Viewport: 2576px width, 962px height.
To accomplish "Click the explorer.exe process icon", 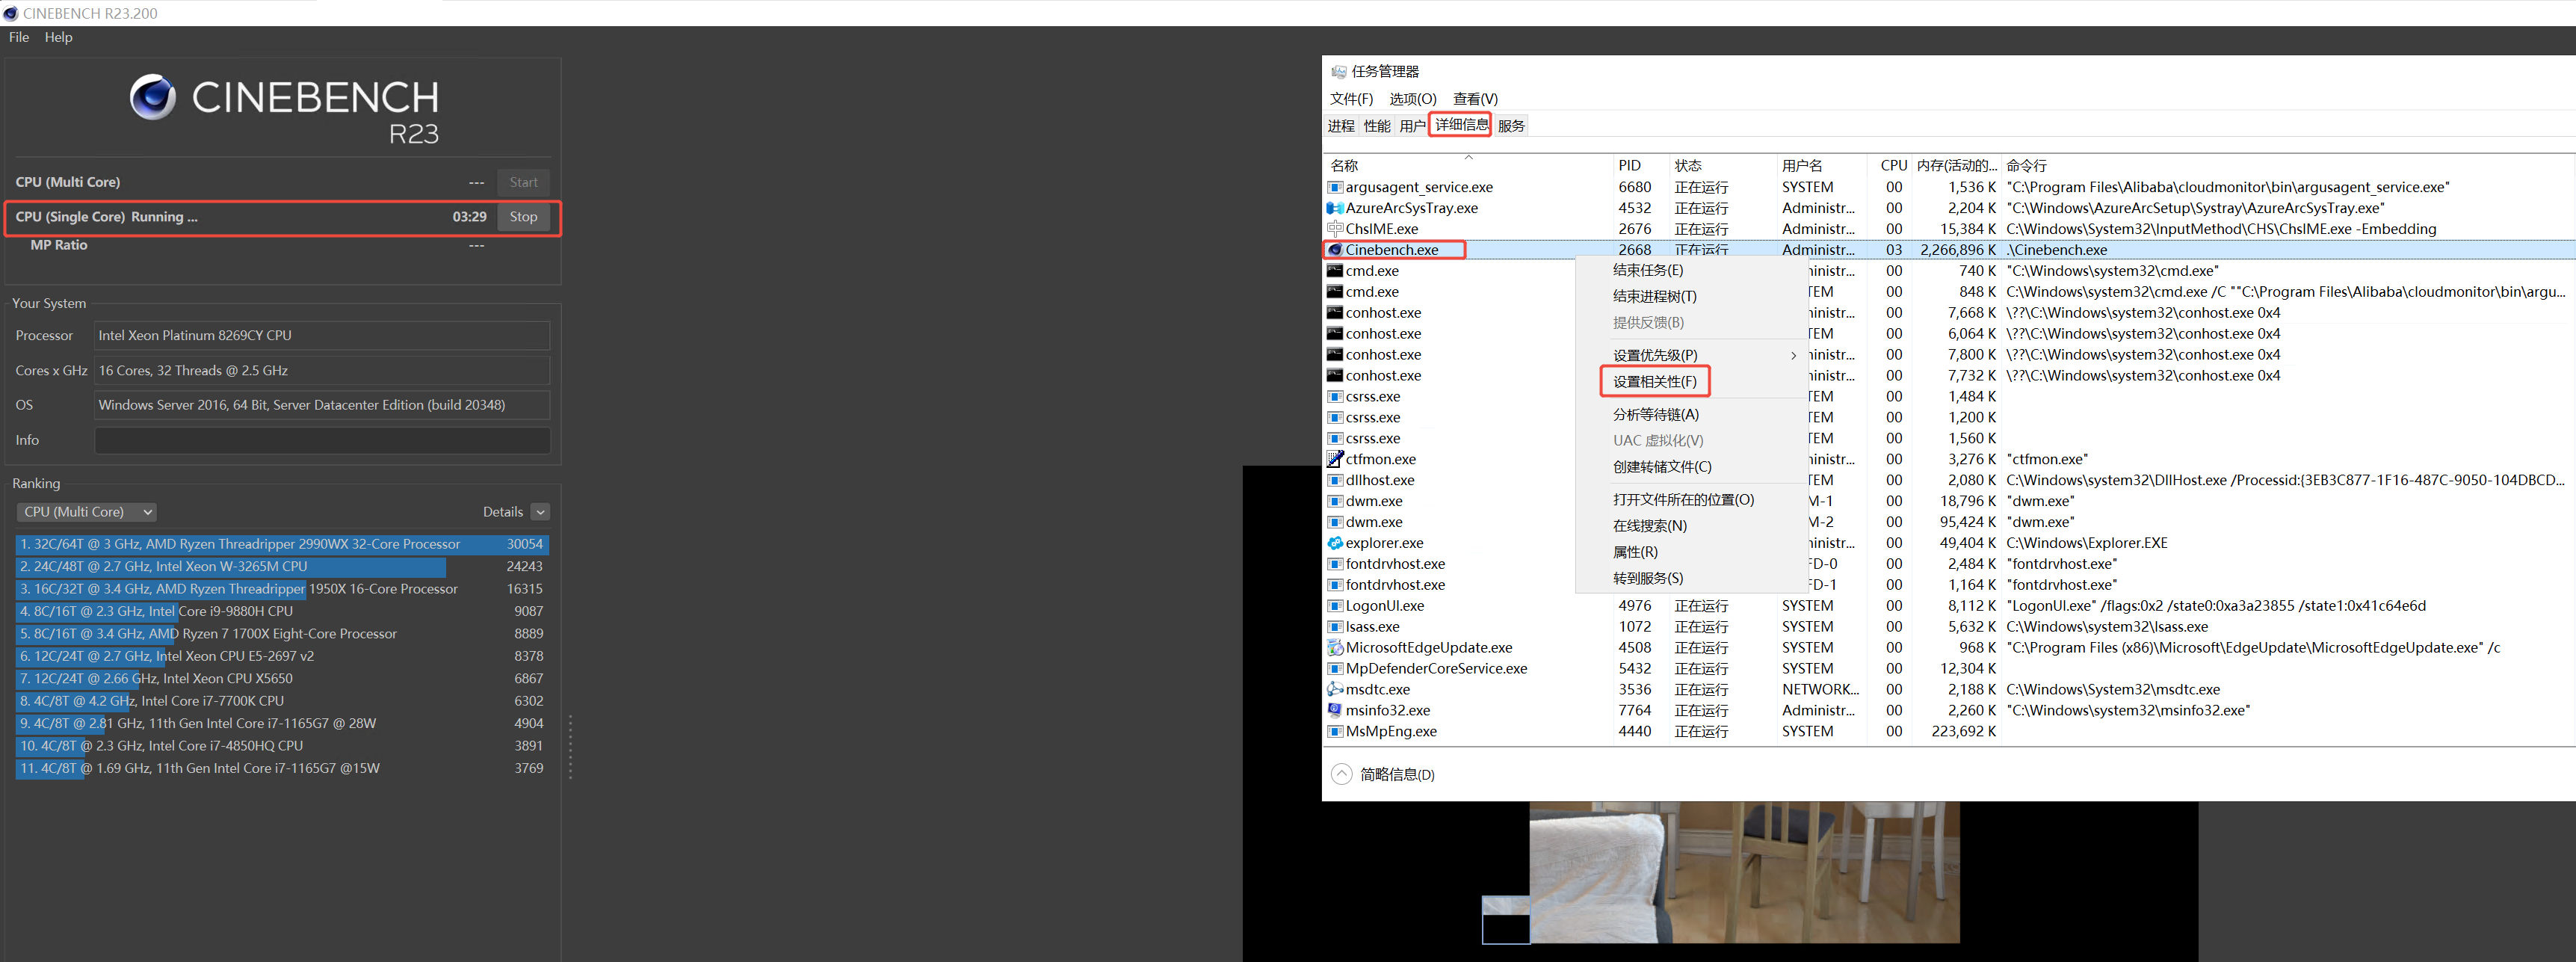I will click(1335, 543).
